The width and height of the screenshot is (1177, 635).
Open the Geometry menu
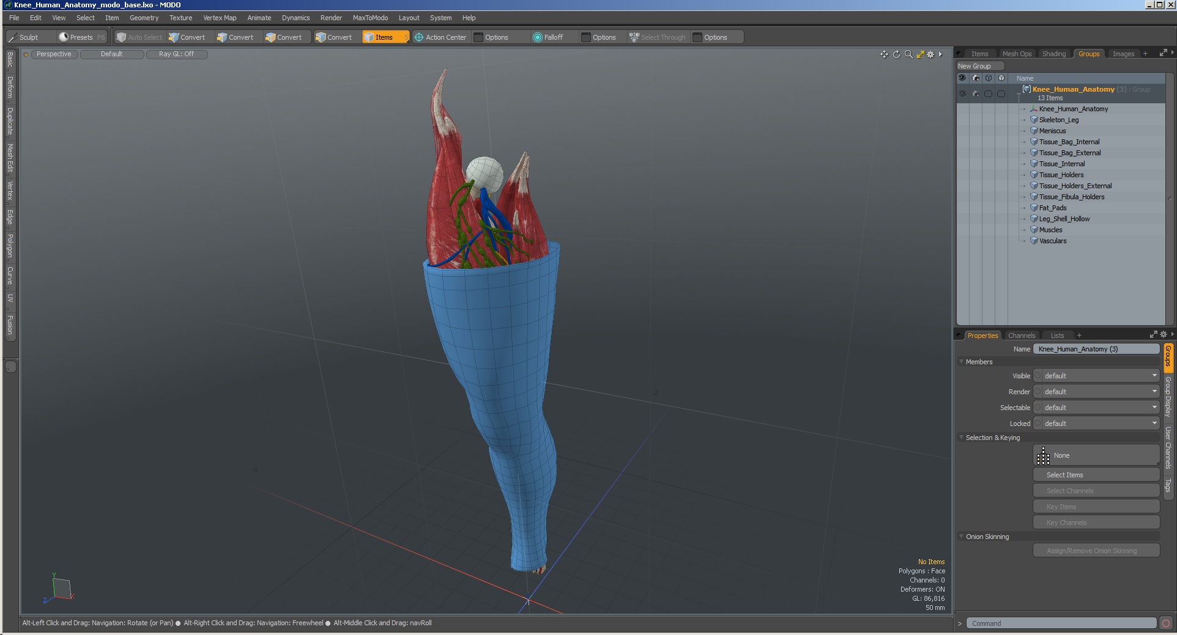pyautogui.click(x=144, y=18)
